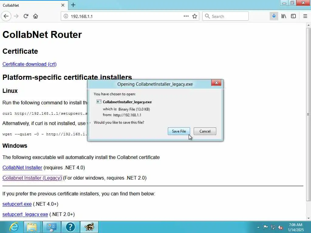This screenshot has width=311, height=233.
Task: Minimize the Firefox window
Action: [x=284, y=3]
